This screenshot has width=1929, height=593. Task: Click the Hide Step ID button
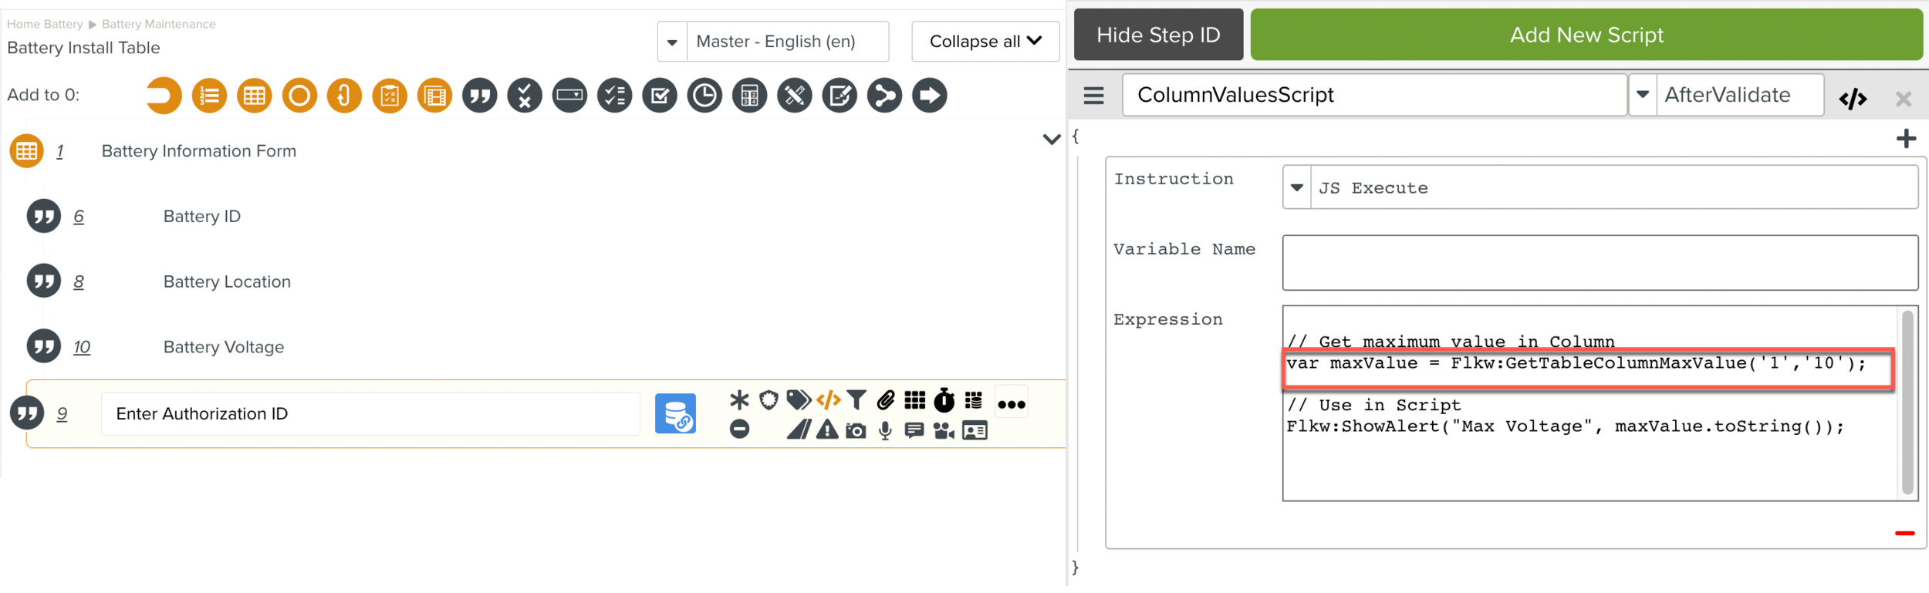point(1157,35)
